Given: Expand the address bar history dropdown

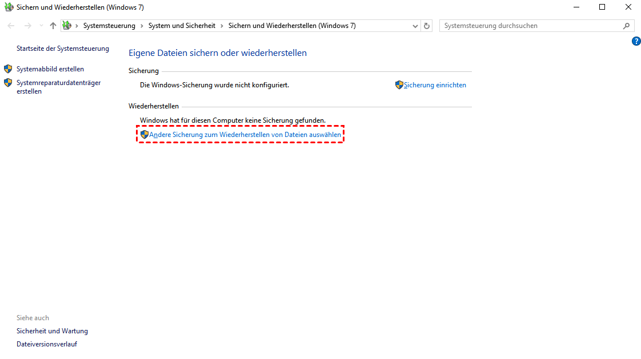Looking at the screenshot, I should coord(415,26).
